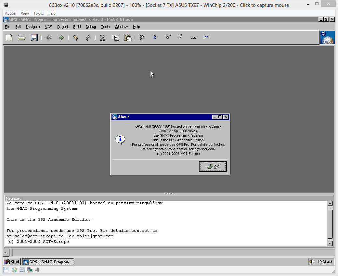The width and height of the screenshot is (338, 276).
Task: Click the Windows Start button
Action: point(12,262)
